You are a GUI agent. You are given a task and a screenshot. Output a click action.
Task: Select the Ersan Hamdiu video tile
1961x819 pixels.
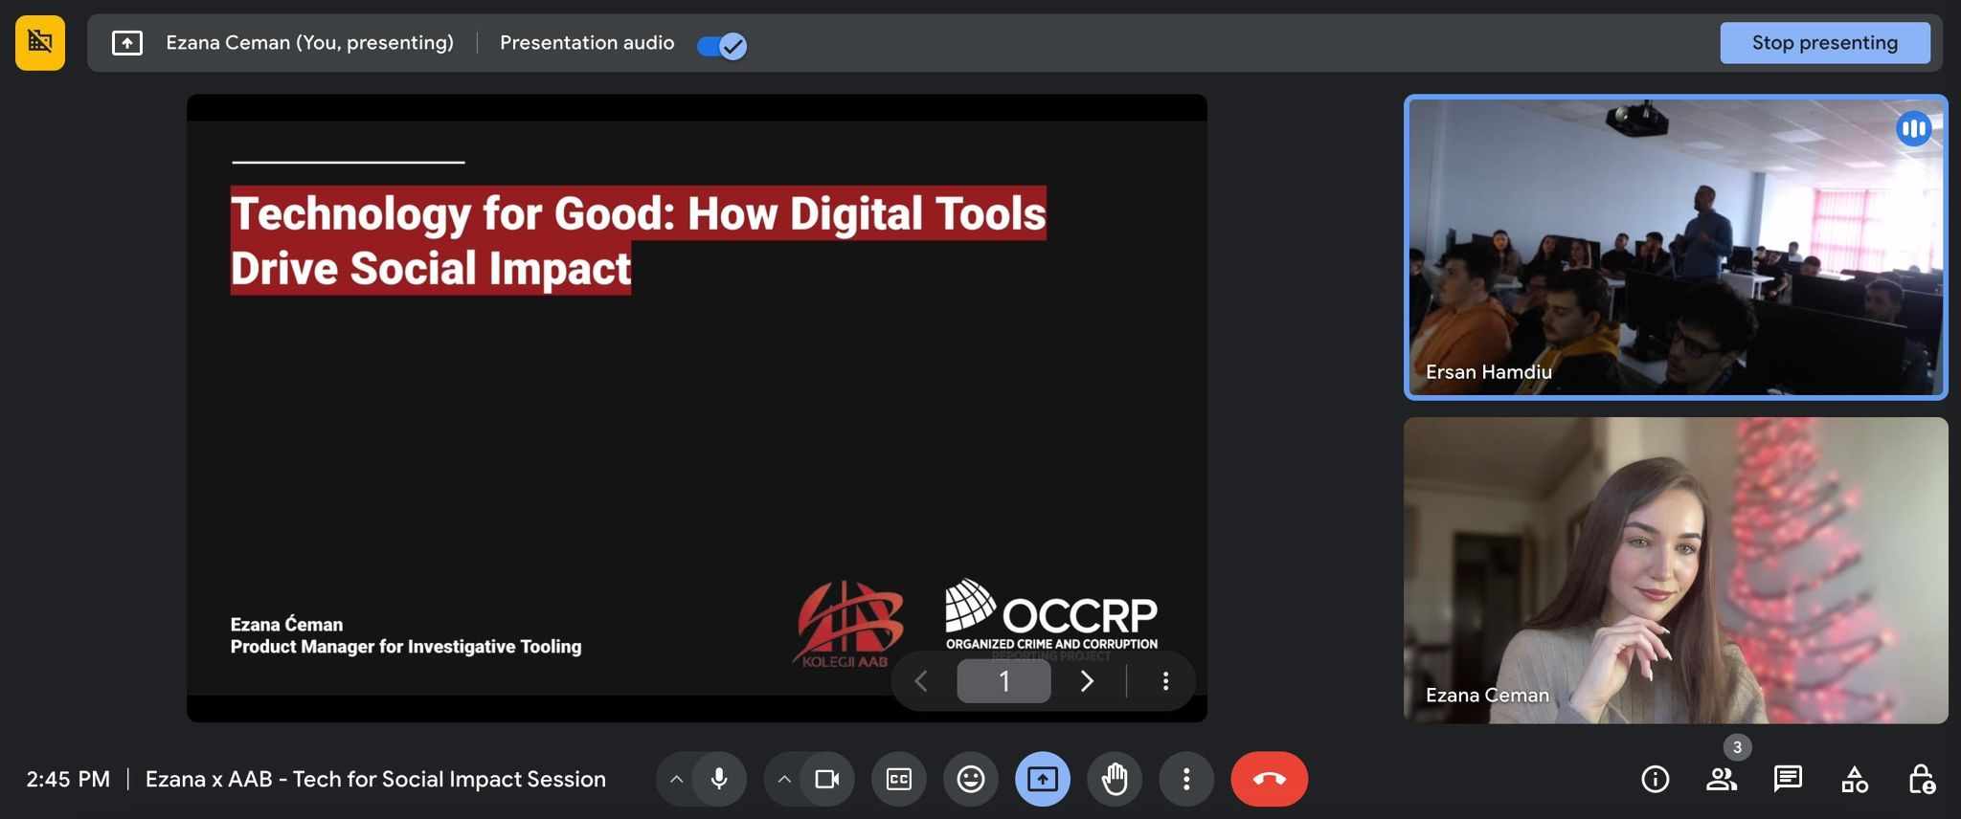click(x=1676, y=247)
